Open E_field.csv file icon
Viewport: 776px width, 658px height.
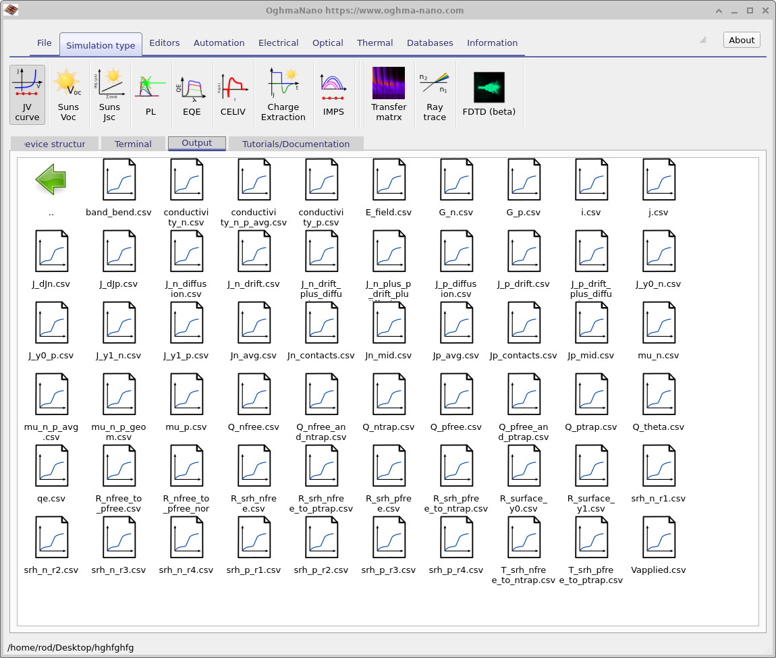pyautogui.click(x=389, y=180)
